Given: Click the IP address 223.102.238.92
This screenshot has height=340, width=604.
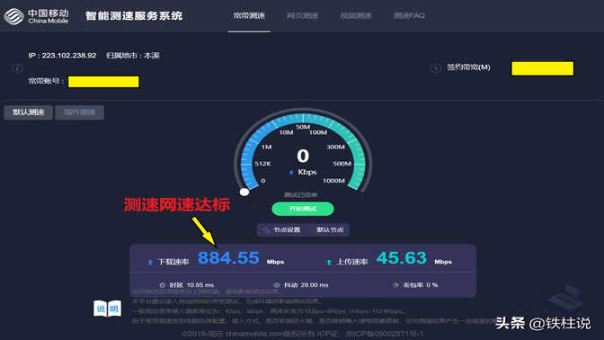Looking at the screenshot, I should coord(69,56).
